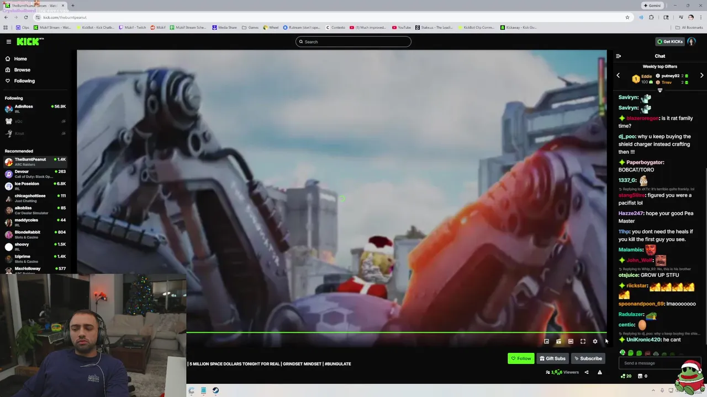
Task: Bookmark this page with star icon
Action: tap(627, 17)
